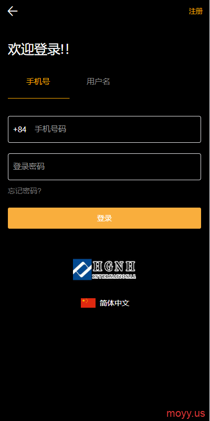This screenshot has width=210, height=421.
Task: Switch to the 用户名 login tab
Action: point(98,81)
